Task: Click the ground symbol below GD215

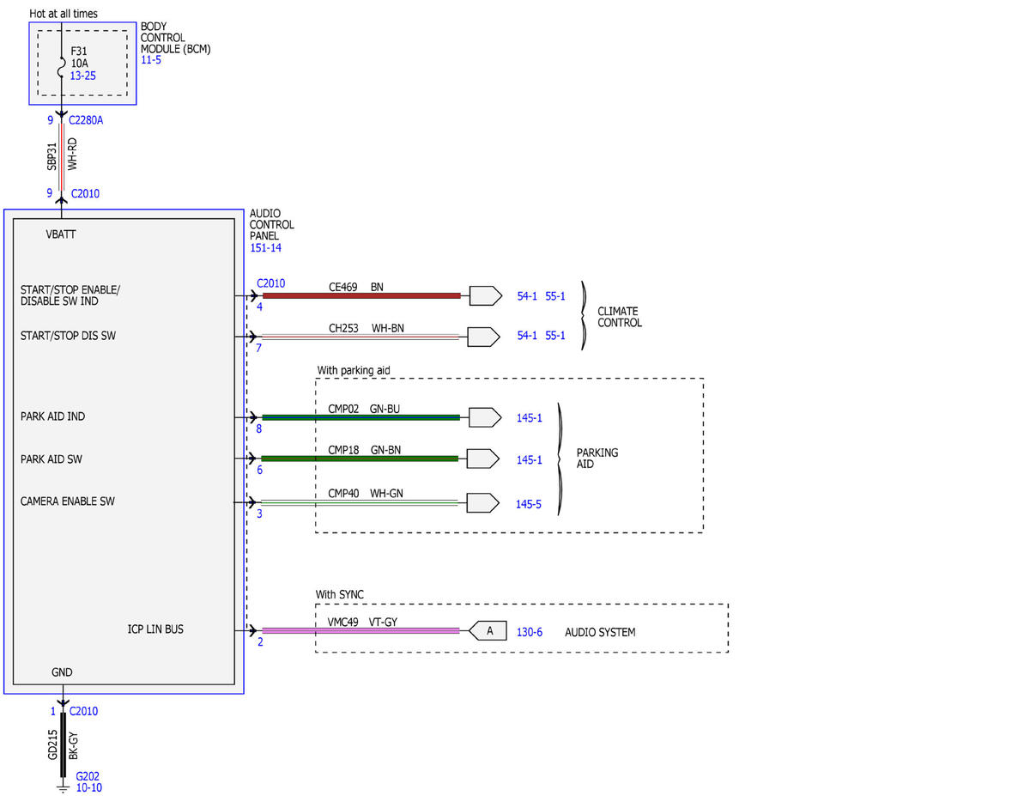Action: pyautogui.click(x=63, y=786)
